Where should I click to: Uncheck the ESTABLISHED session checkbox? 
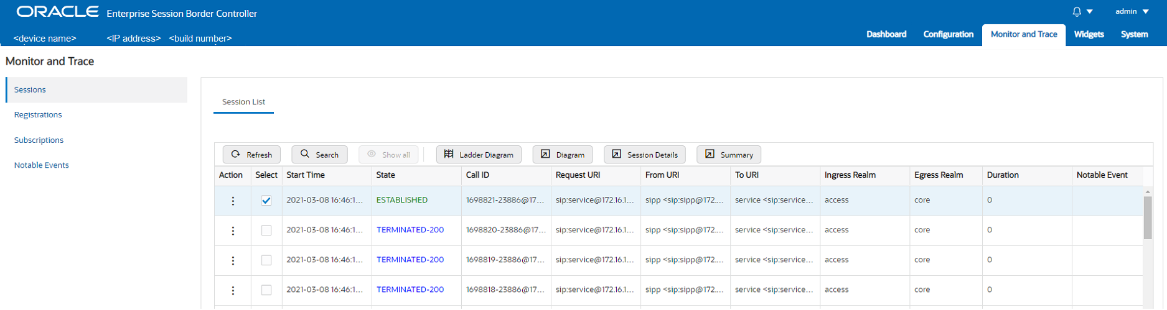pos(266,201)
